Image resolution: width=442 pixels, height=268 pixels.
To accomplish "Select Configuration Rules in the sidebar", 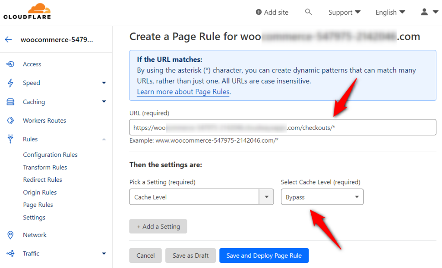I will click(x=50, y=154).
